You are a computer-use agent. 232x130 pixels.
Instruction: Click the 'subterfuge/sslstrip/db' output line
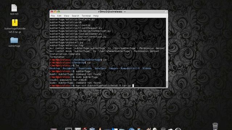[66, 22]
